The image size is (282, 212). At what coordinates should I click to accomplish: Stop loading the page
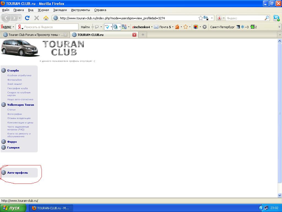coord(37,18)
